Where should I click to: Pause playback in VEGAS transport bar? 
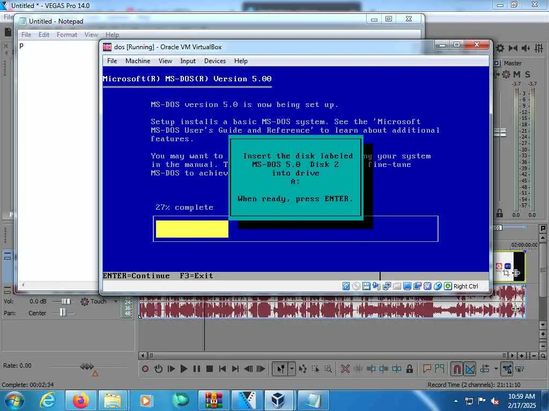tap(197, 369)
